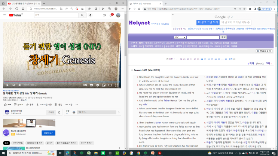
Task: Reload the Edge YouTube page
Action: tap(17, 9)
